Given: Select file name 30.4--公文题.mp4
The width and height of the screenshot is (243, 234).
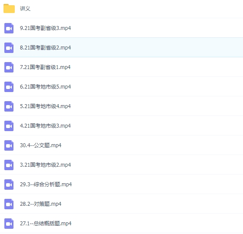Looking at the screenshot, I should [40, 145].
